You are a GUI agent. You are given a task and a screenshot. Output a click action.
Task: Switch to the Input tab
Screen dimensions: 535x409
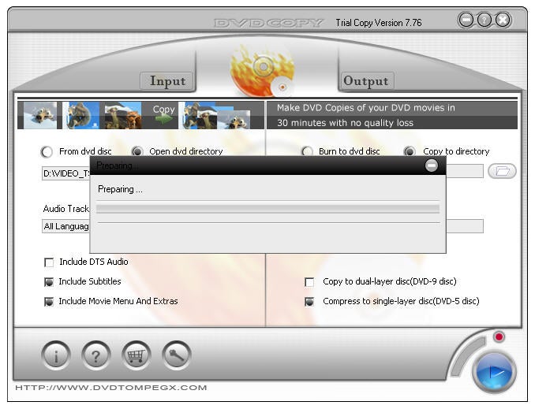167,81
